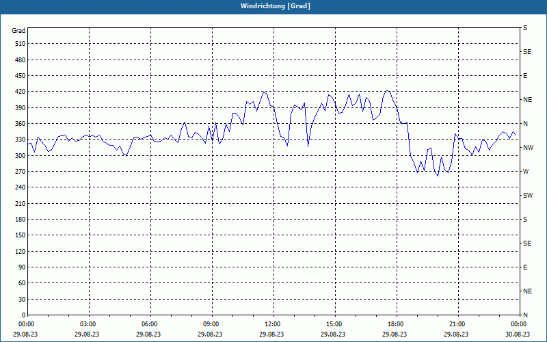Click the E compass label level with 450
Viewport: 547px width, 342px height.
525,76
